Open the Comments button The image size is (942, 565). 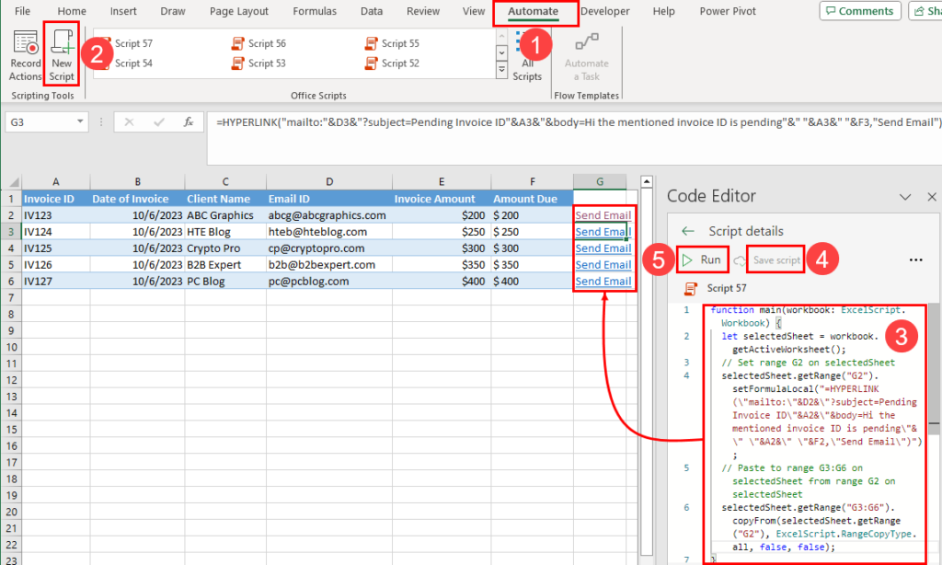[x=860, y=11]
